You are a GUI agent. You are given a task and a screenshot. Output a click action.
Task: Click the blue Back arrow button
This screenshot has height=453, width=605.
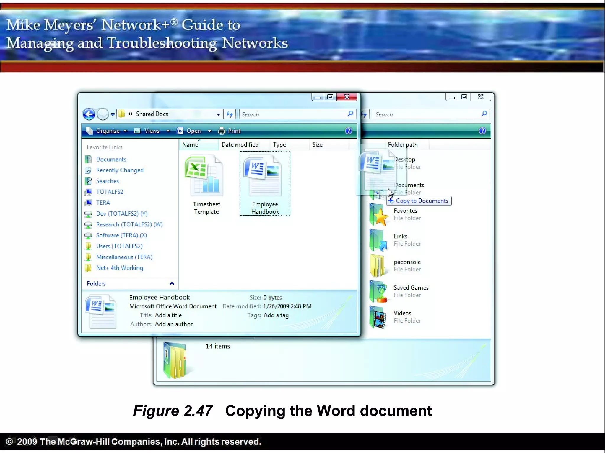click(x=89, y=114)
